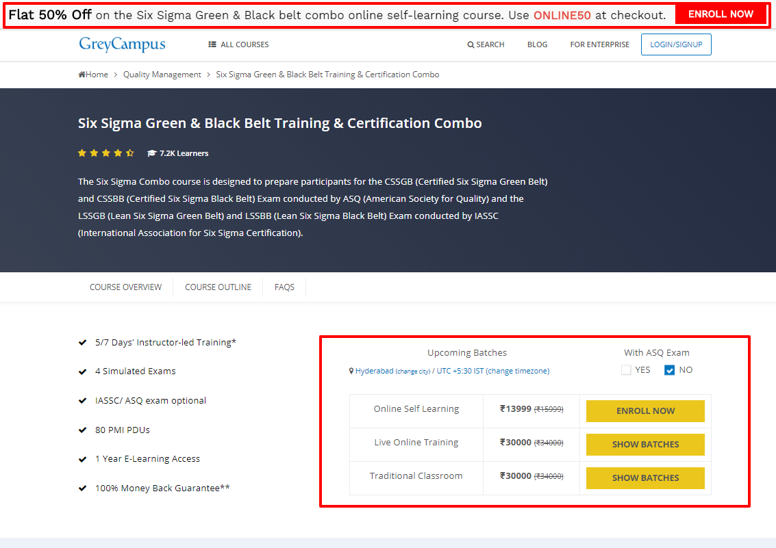Click the Online Self Learning row label

(x=416, y=409)
